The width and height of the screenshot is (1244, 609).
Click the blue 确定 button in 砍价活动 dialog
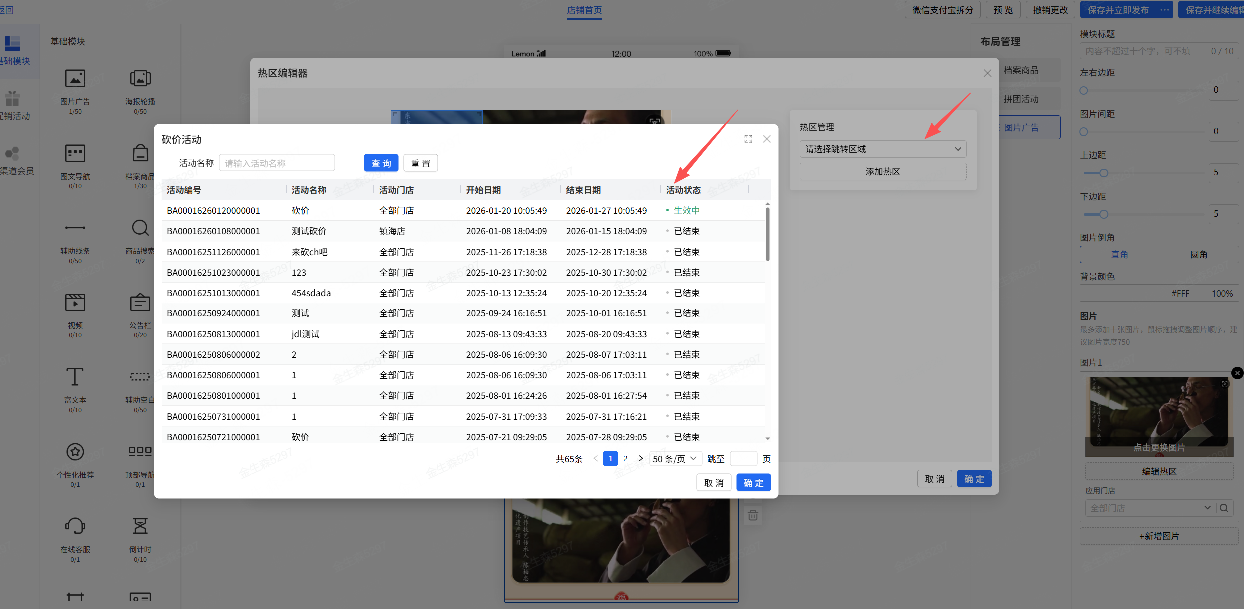coord(753,483)
